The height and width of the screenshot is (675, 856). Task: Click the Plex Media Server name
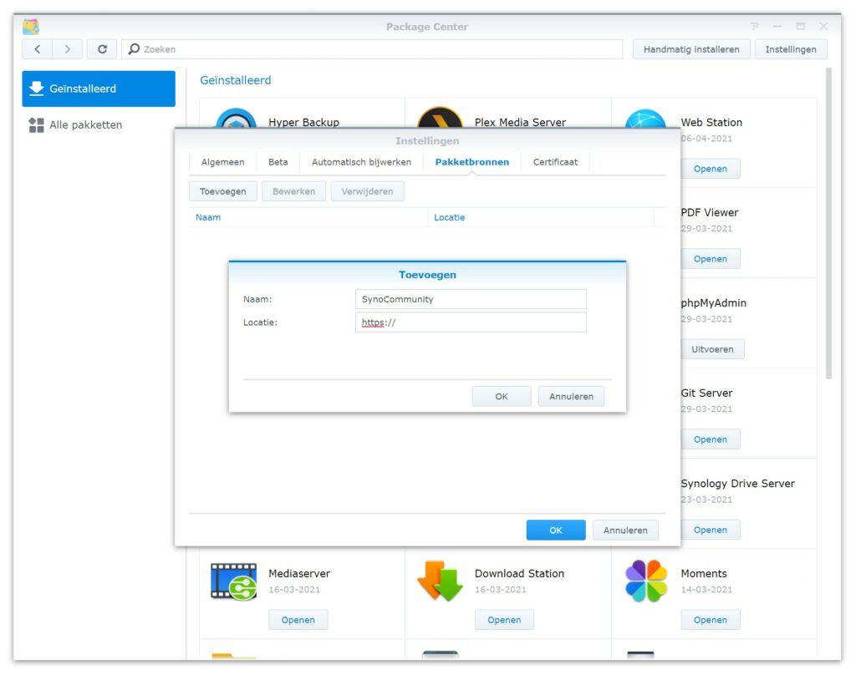click(520, 122)
